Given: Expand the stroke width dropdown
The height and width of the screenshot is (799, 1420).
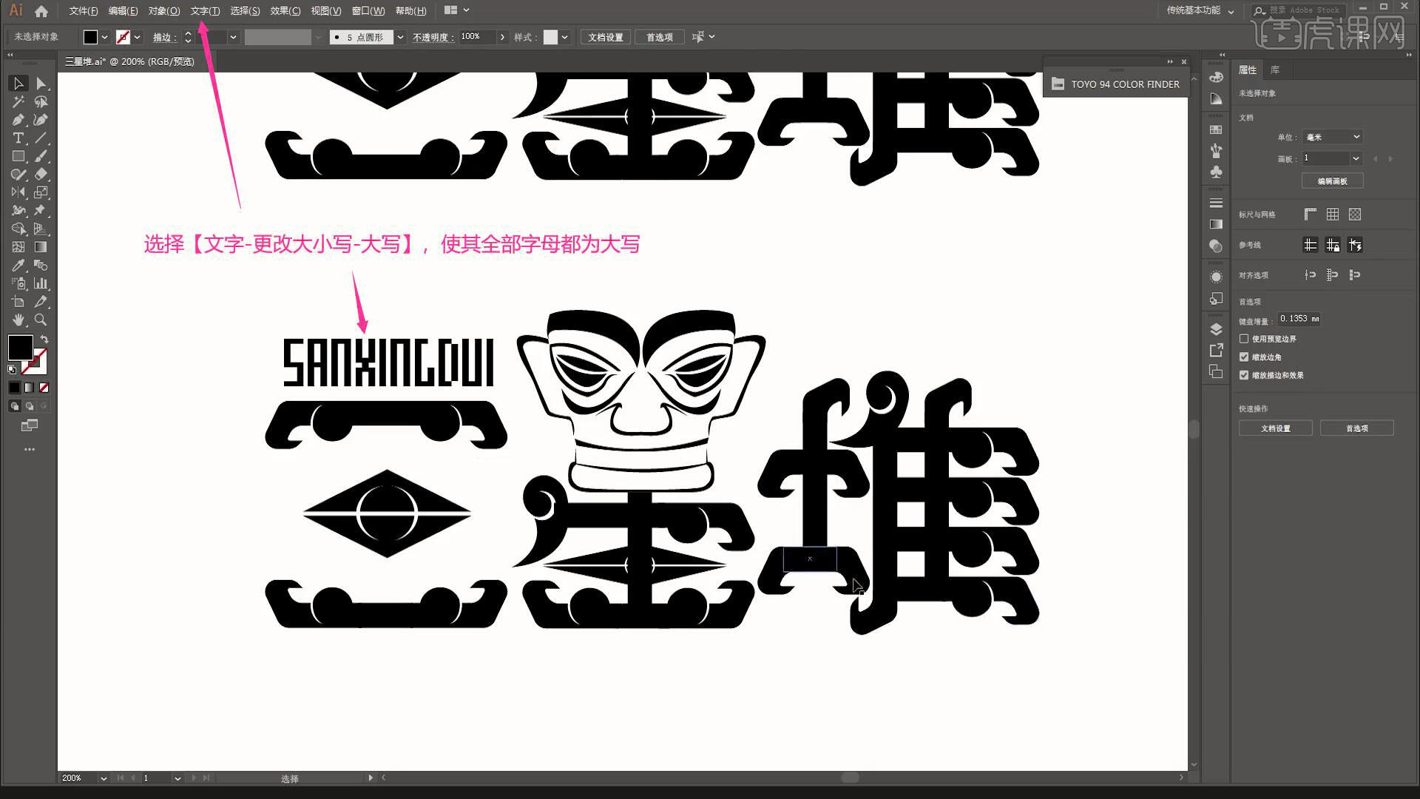Looking at the screenshot, I should (233, 37).
